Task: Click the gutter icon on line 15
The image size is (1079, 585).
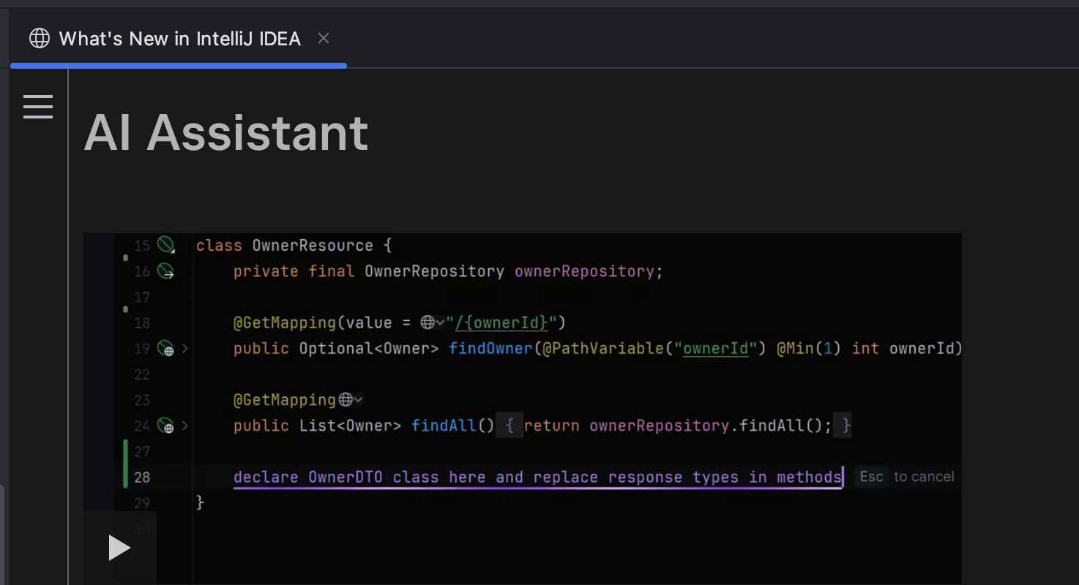Action: [x=166, y=245]
